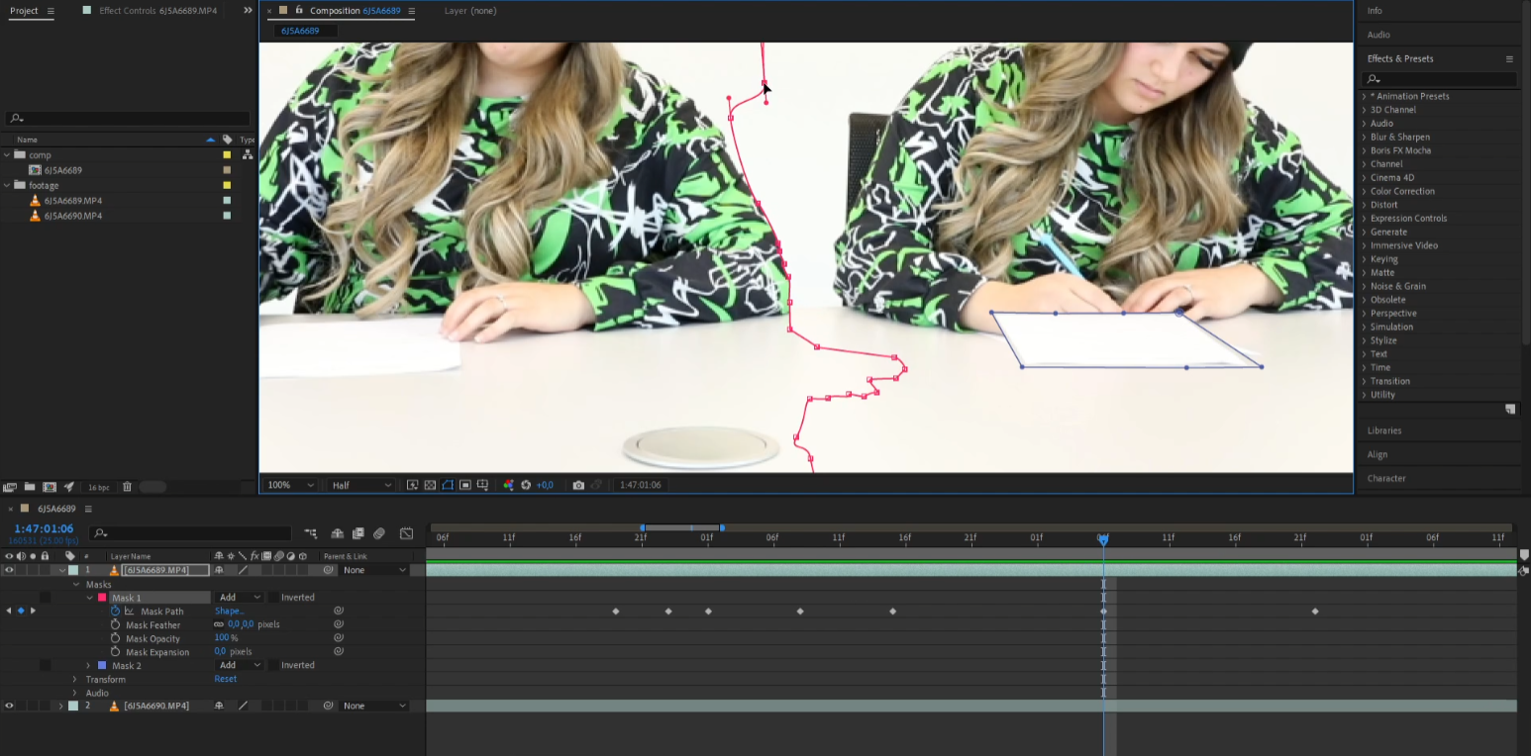Click the Interpret Footage icon in Project panel
Viewport: 1531px width, 756px height.
coord(10,487)
